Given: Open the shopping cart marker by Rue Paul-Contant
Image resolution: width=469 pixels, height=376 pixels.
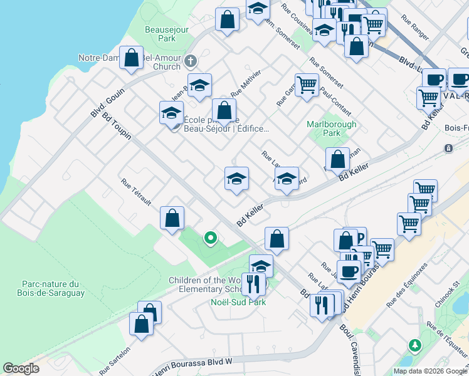Looking at the screenshot, I should coord(307,86).
